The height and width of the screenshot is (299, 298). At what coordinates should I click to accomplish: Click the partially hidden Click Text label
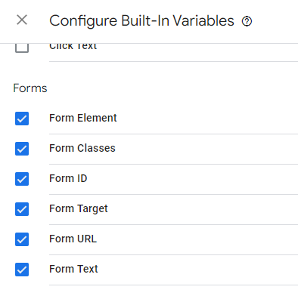click(x=73, y=47)
